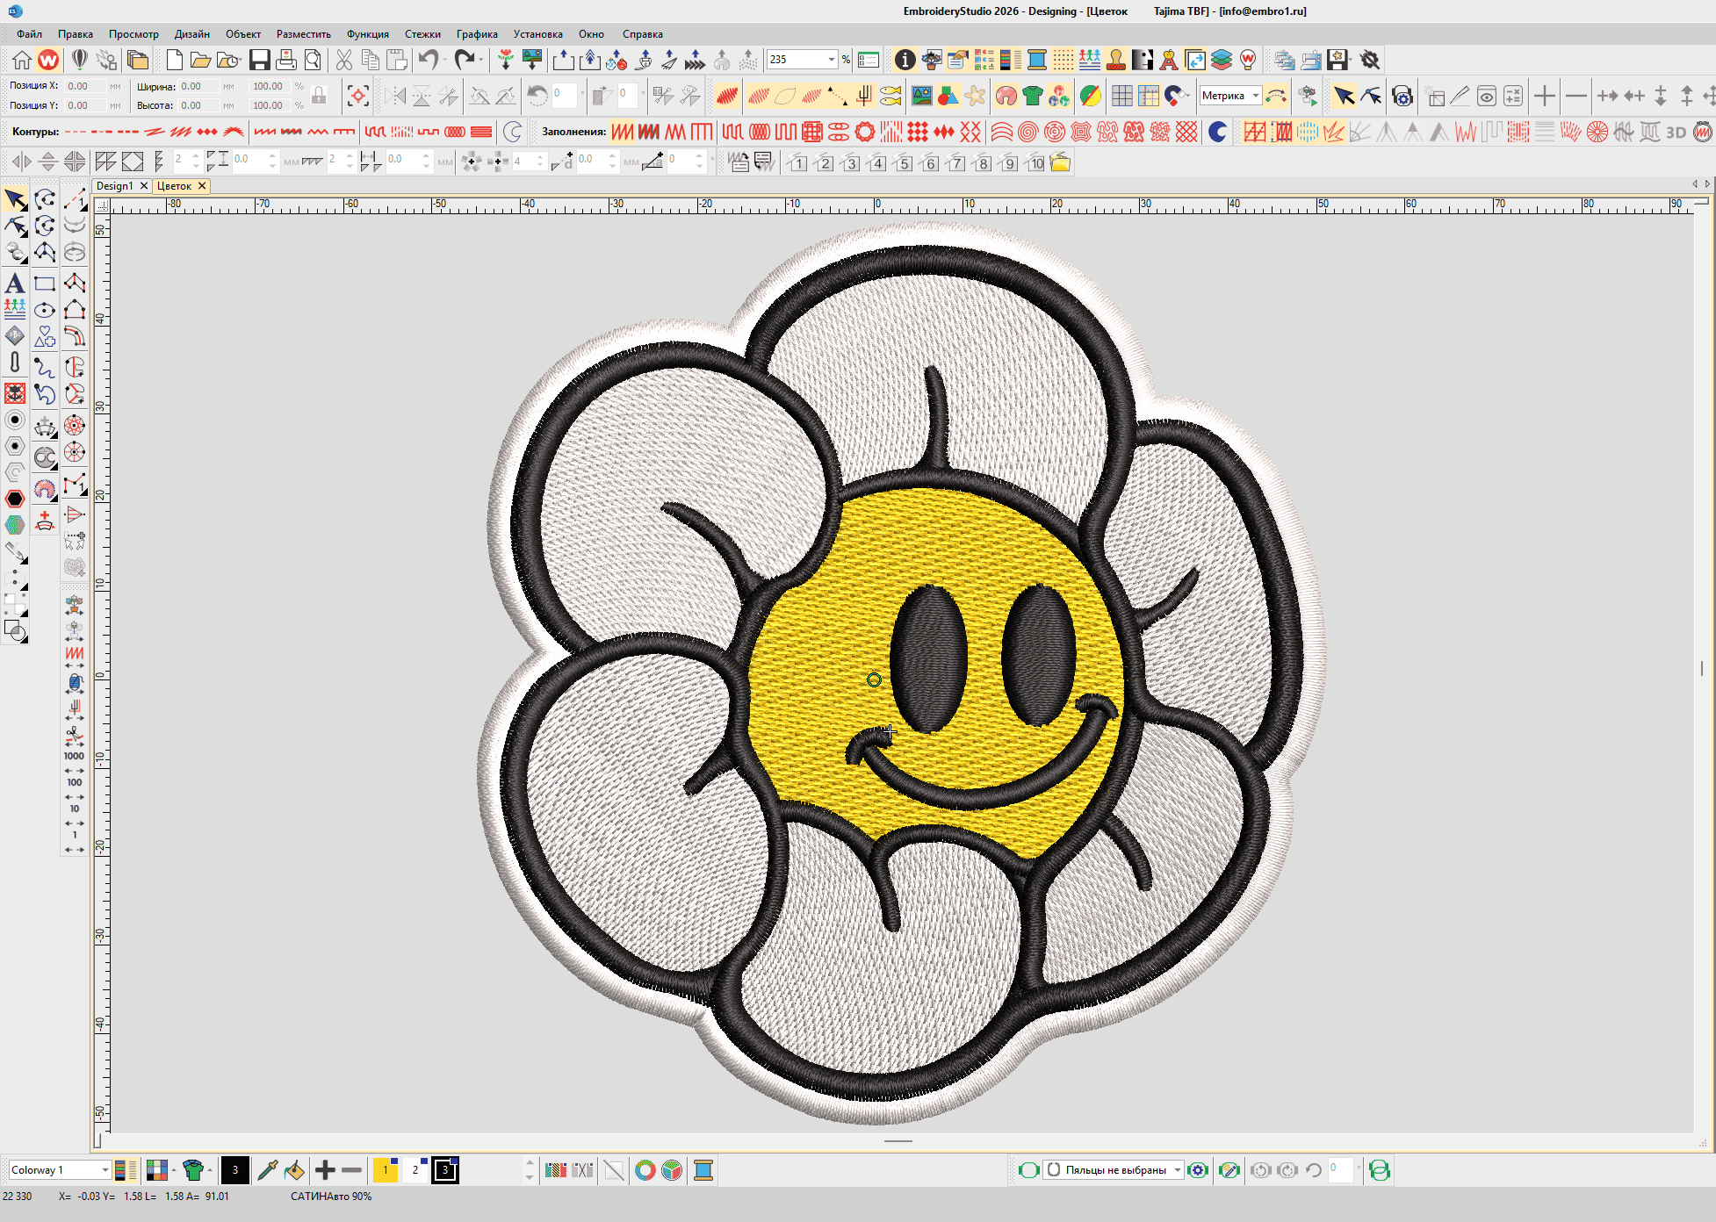Open the Пальцы не выбраны dropdown

tap(1177, 1170)
